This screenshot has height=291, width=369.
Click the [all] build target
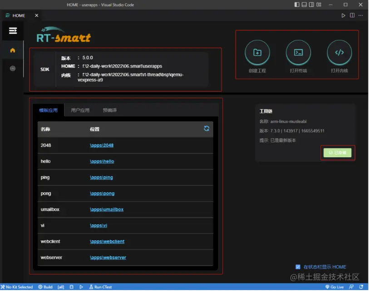pos(61,287)
